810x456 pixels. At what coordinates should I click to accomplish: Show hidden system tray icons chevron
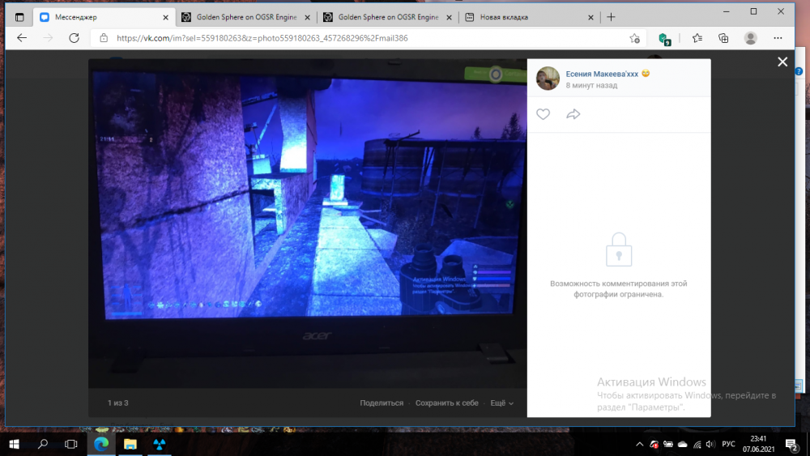(638, 444)
